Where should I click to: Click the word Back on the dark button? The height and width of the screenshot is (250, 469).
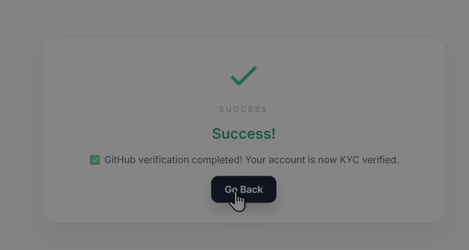coord(252,190)
